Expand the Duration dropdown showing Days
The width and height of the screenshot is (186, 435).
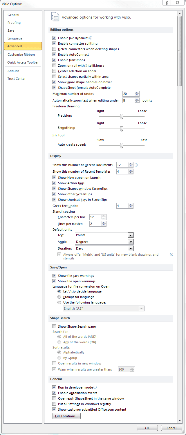click(131, 248)
